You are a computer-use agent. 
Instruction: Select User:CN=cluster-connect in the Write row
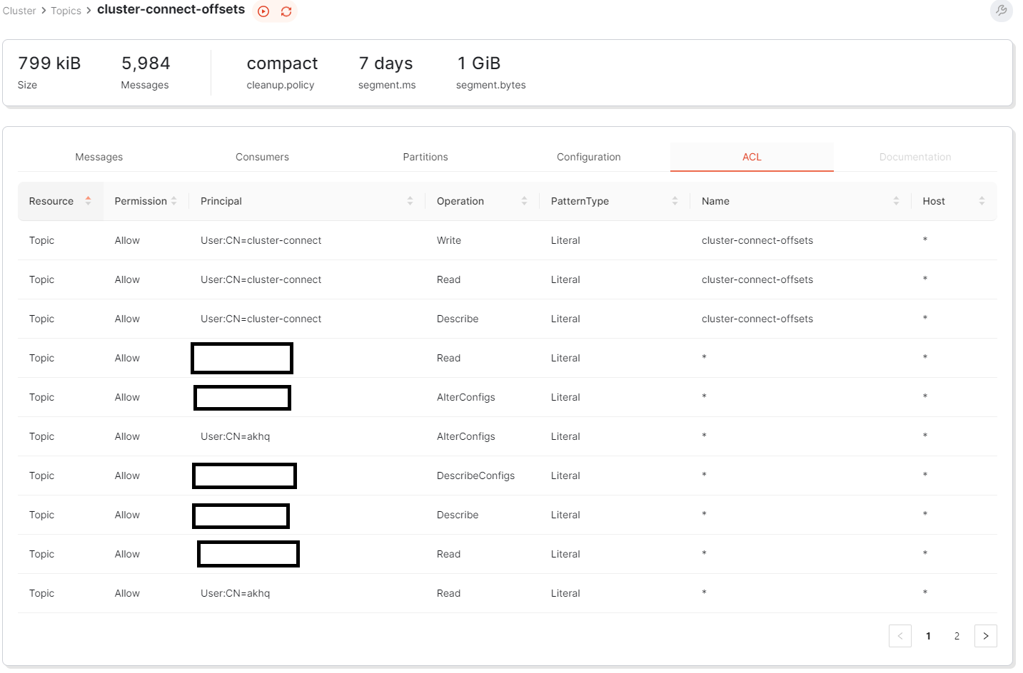(261, 240)
